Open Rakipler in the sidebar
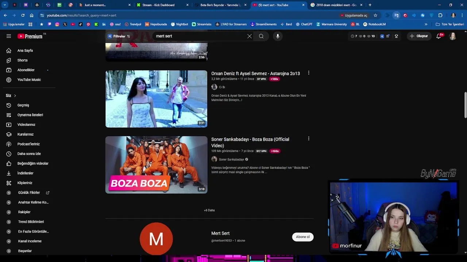The image size is (467, 262). pyautogui.click(x=24, y=212)
